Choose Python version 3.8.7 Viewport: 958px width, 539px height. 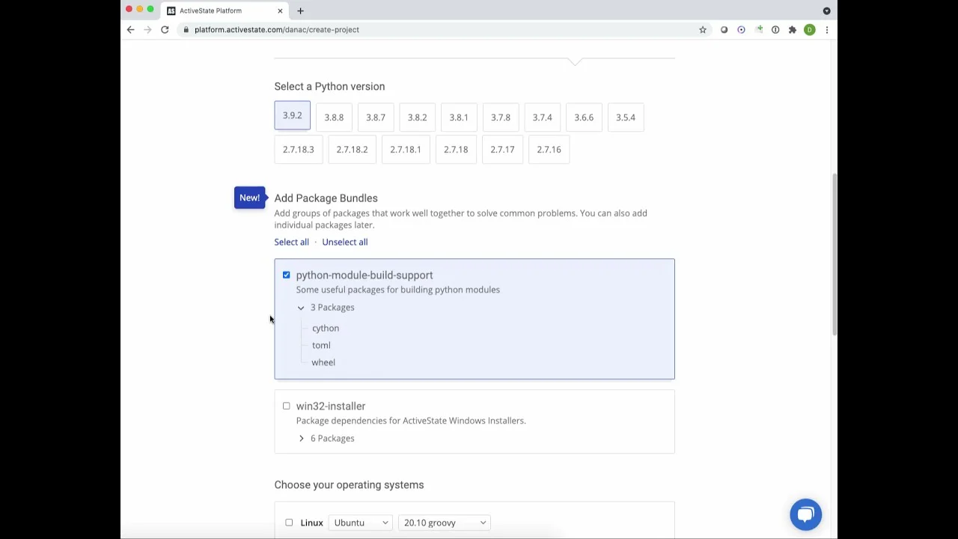point(376,118)
